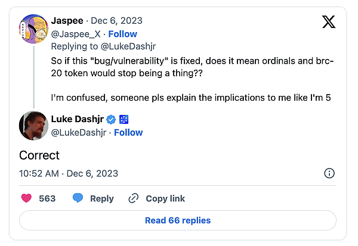
Task: Click the Reply text label
Action: point(102,198)
